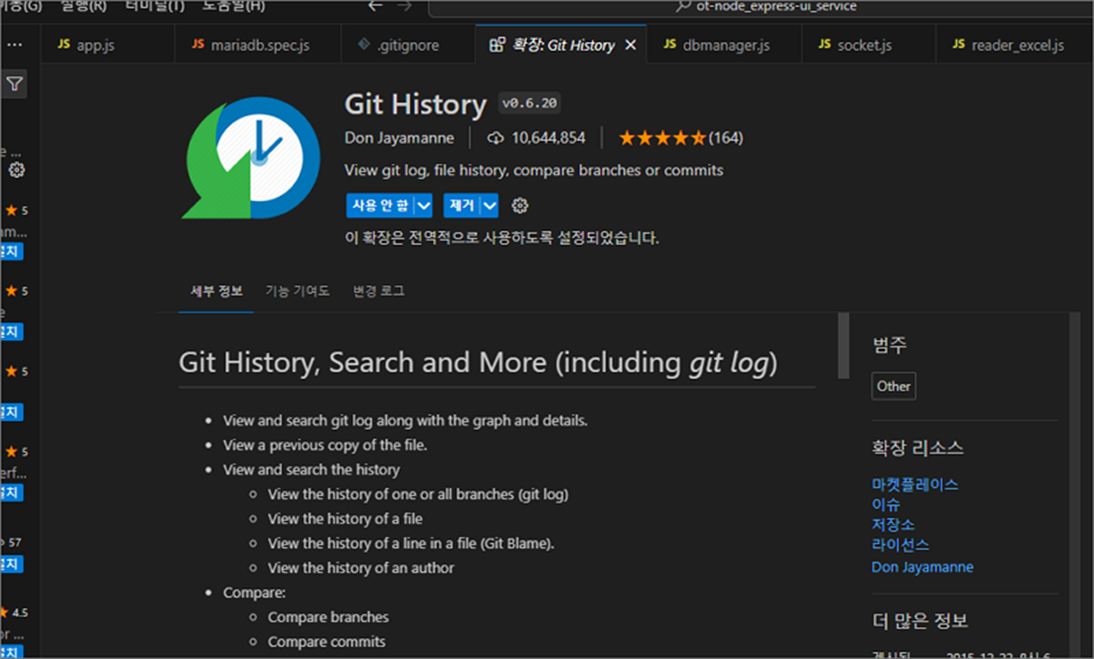
Task: Close the 확장: Git History tab
Action: [x=630, y=45]
